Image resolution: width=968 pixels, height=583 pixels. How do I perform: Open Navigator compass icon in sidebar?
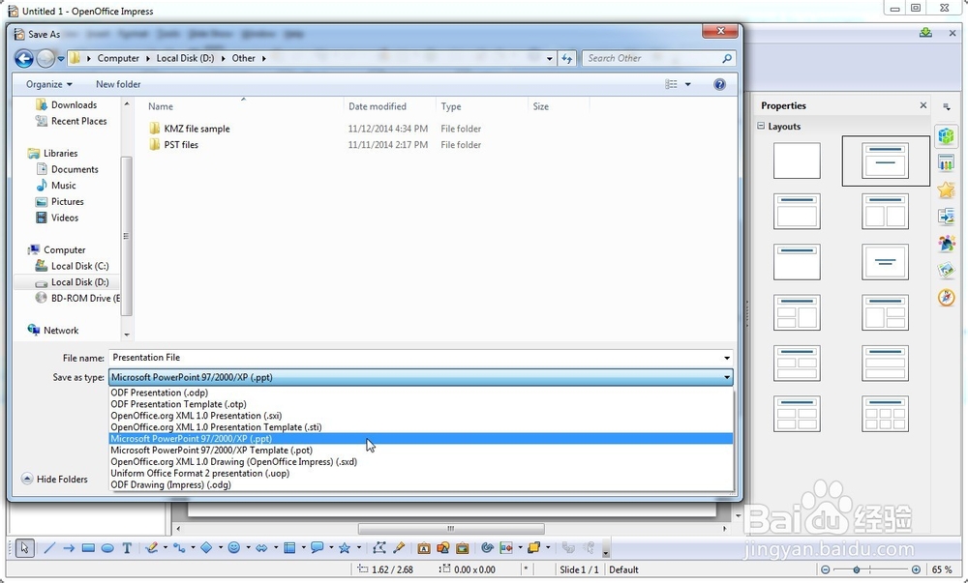tap(947, 297)
